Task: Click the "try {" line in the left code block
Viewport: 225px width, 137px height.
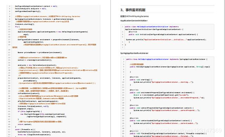Action: (17, 27)
